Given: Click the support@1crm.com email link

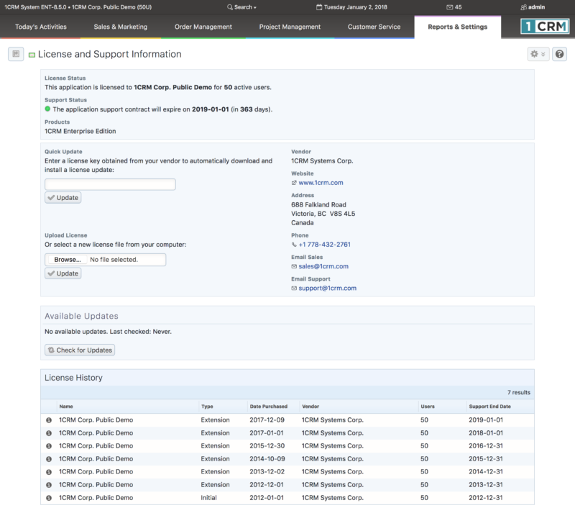Looking at the screenshot, I should [x=327, y=288].
